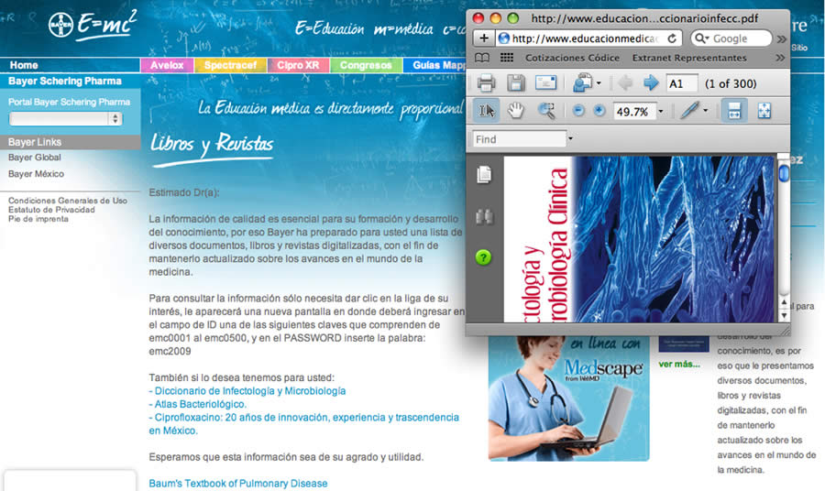This screenshot has height=491, width=825.
Task: Open the Top Sites grid icon
Action: [507, 58]
